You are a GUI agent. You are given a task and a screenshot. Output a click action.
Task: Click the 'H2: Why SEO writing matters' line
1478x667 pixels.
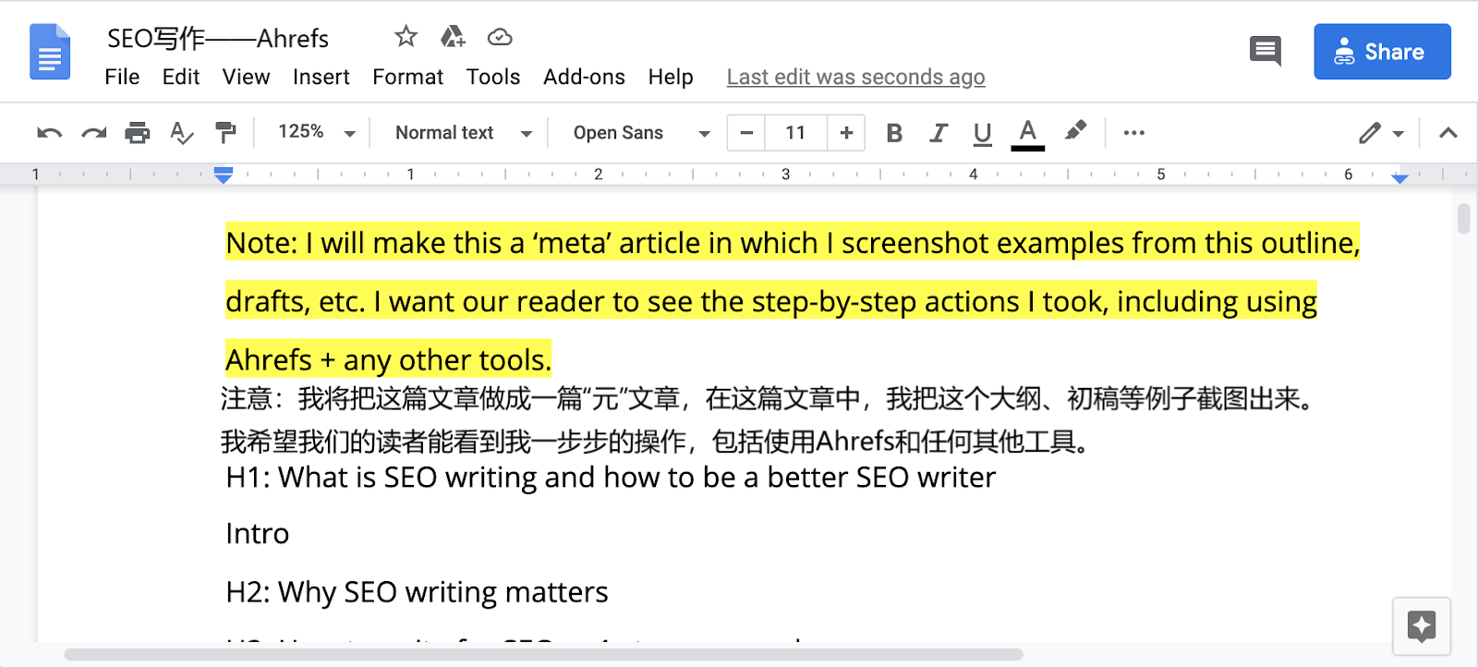(x=417, y=592)
